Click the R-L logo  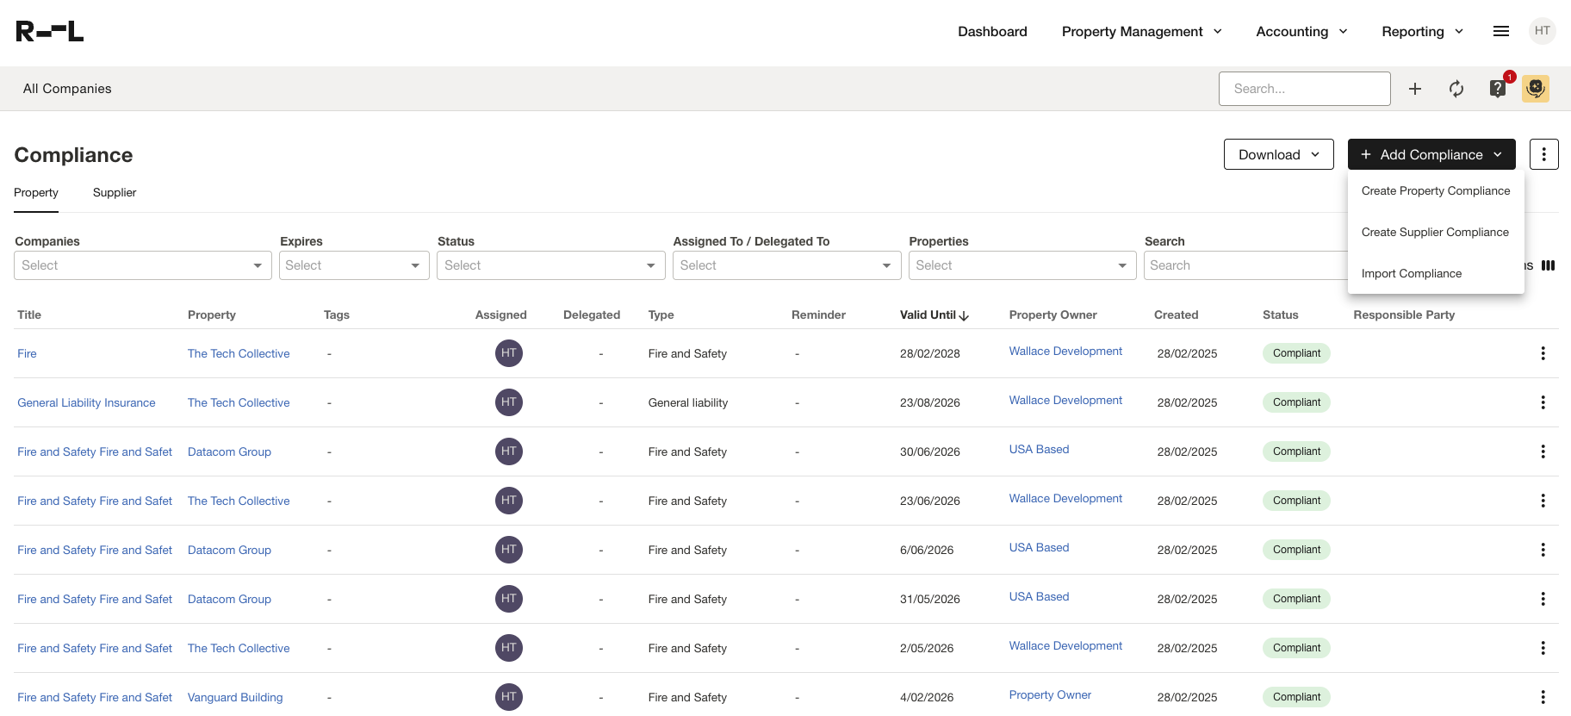[50, 32]
